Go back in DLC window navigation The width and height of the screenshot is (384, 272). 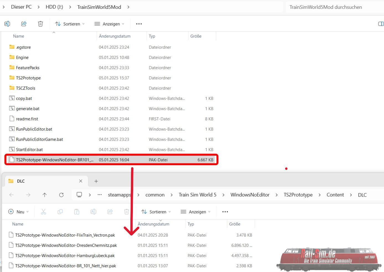11,195
